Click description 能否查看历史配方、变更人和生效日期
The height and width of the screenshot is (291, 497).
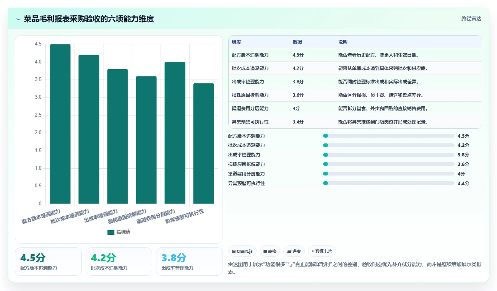coord(378,55)
